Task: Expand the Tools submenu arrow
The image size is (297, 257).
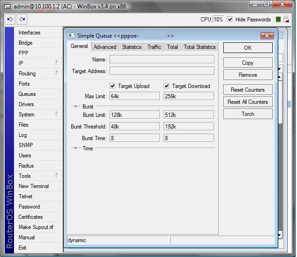Action: [x=57, y=176]
